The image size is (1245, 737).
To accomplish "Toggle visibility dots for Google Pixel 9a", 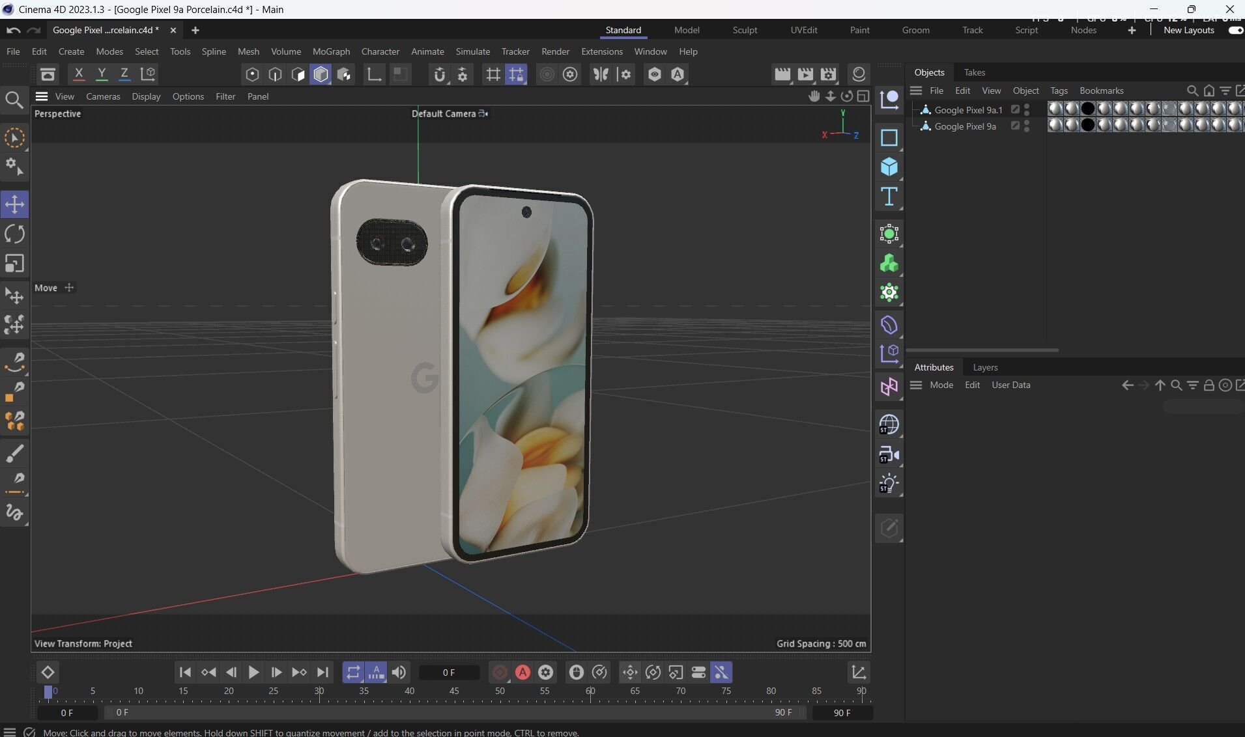I will 1027,126.
